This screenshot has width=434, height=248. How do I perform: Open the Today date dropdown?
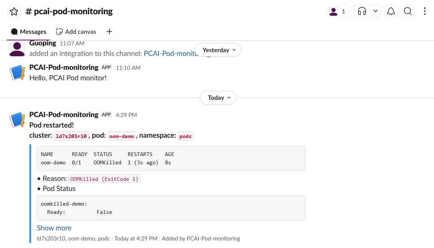click(218, 98)
